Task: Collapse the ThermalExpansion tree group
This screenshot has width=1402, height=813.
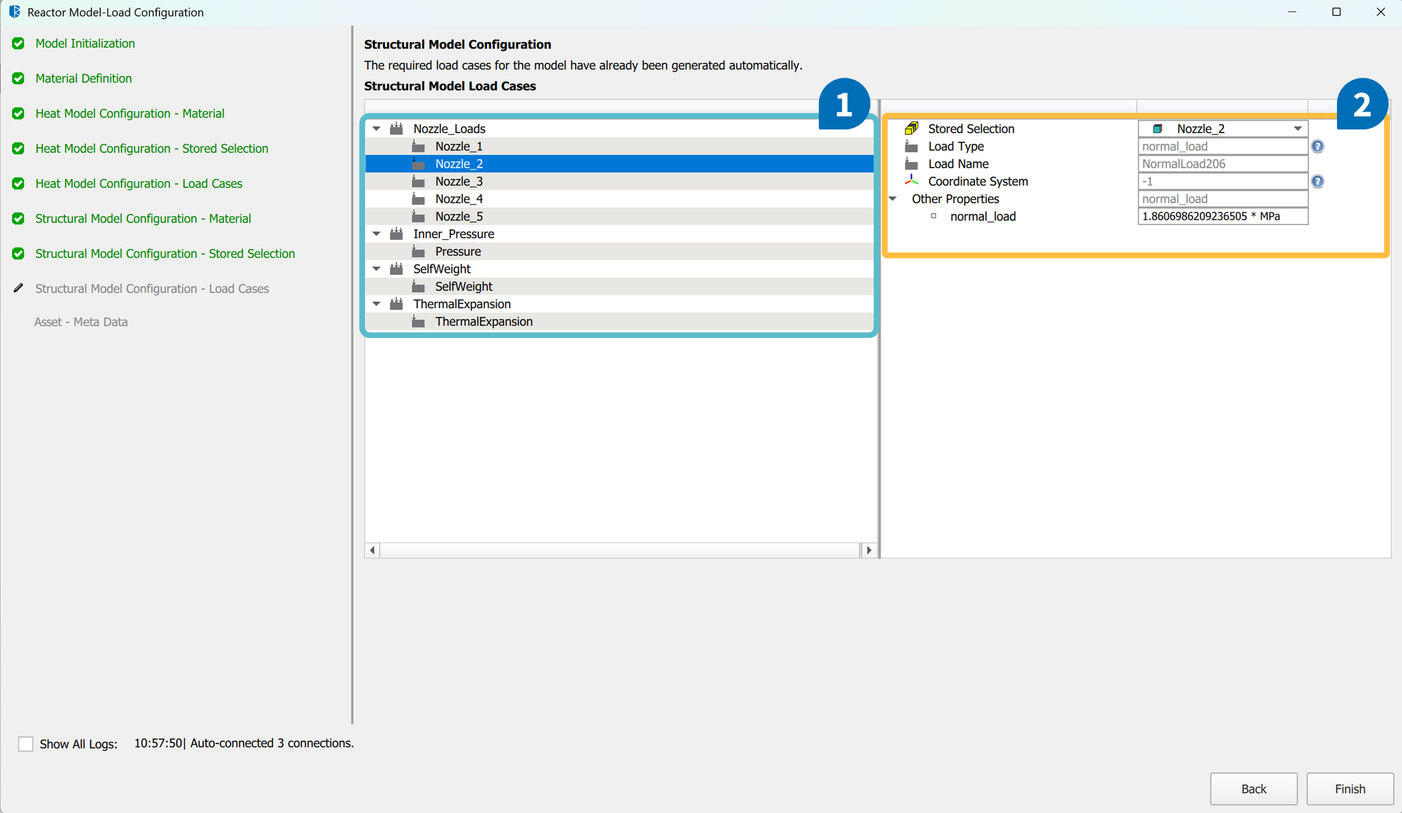Action: (x=377, y=304)
